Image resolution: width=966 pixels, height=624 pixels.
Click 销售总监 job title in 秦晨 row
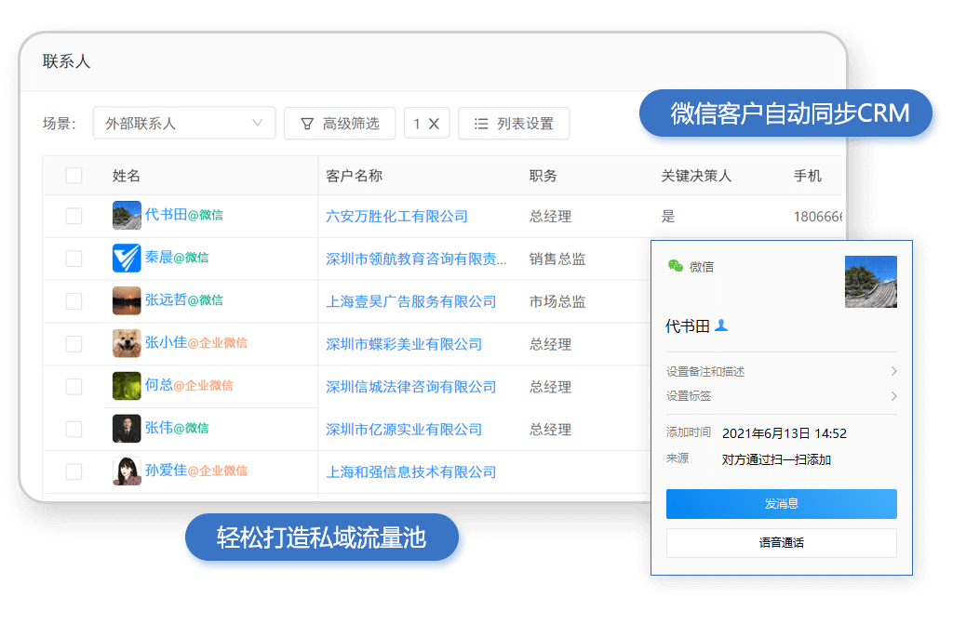pyautogui.click(x=557, y=259)
